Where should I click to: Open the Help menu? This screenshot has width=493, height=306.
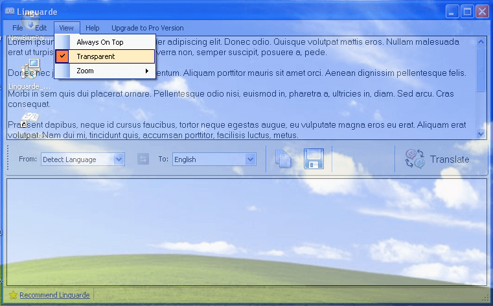coord(93,28)
